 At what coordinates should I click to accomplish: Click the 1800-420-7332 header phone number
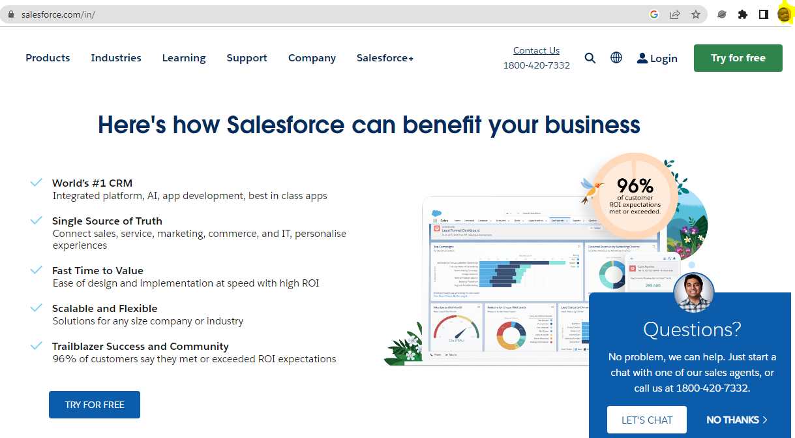tap(536, 65)
